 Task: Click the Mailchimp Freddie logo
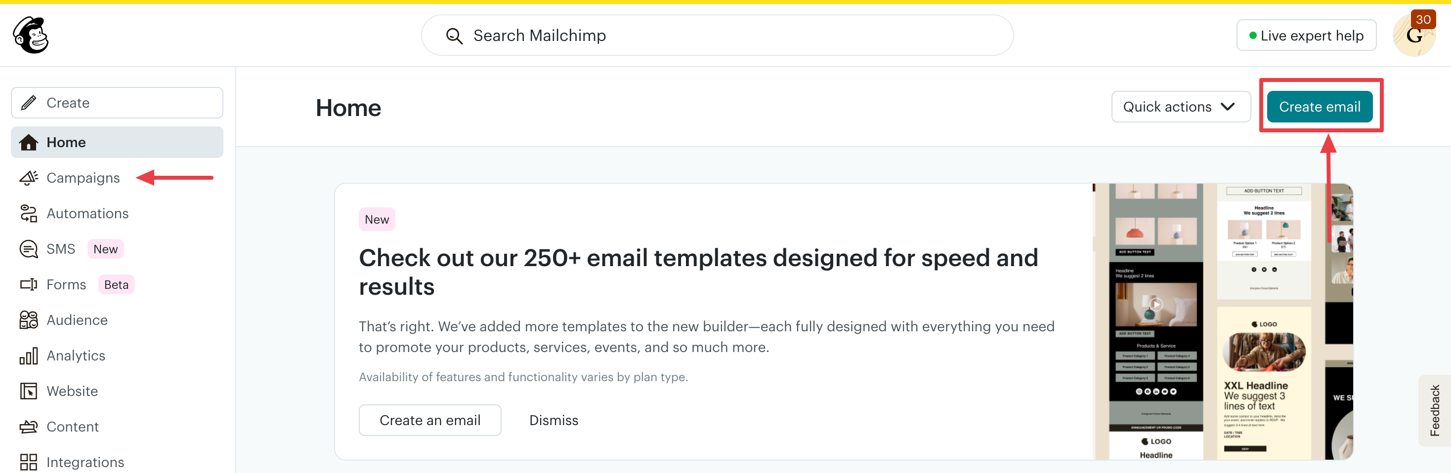click(x=31, y=34)
